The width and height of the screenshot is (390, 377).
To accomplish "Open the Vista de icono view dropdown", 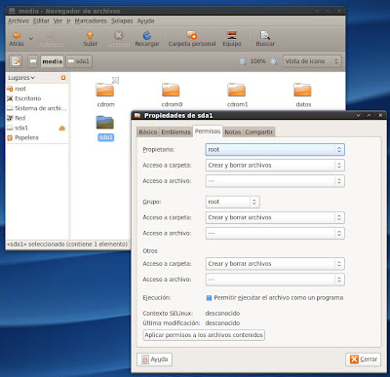I will click(312, 61).
